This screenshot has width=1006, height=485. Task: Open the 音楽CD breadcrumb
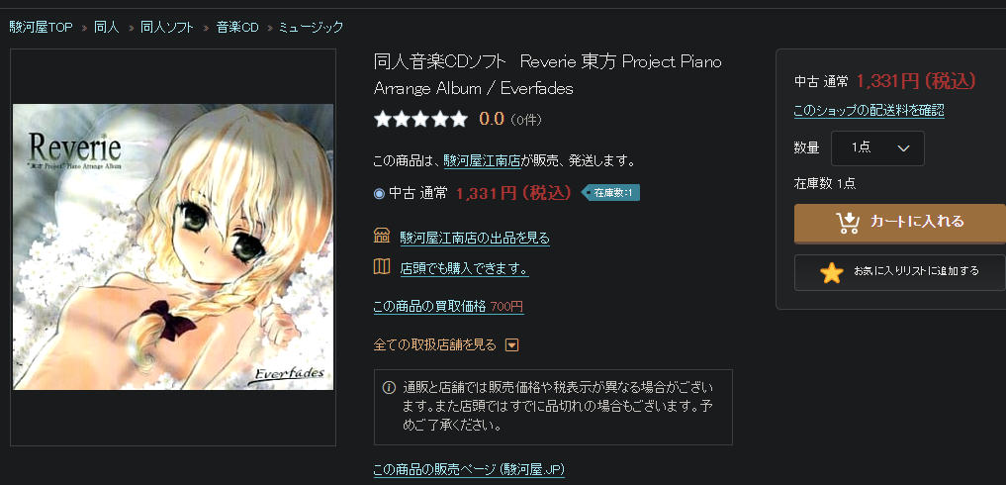click(237, 27)
